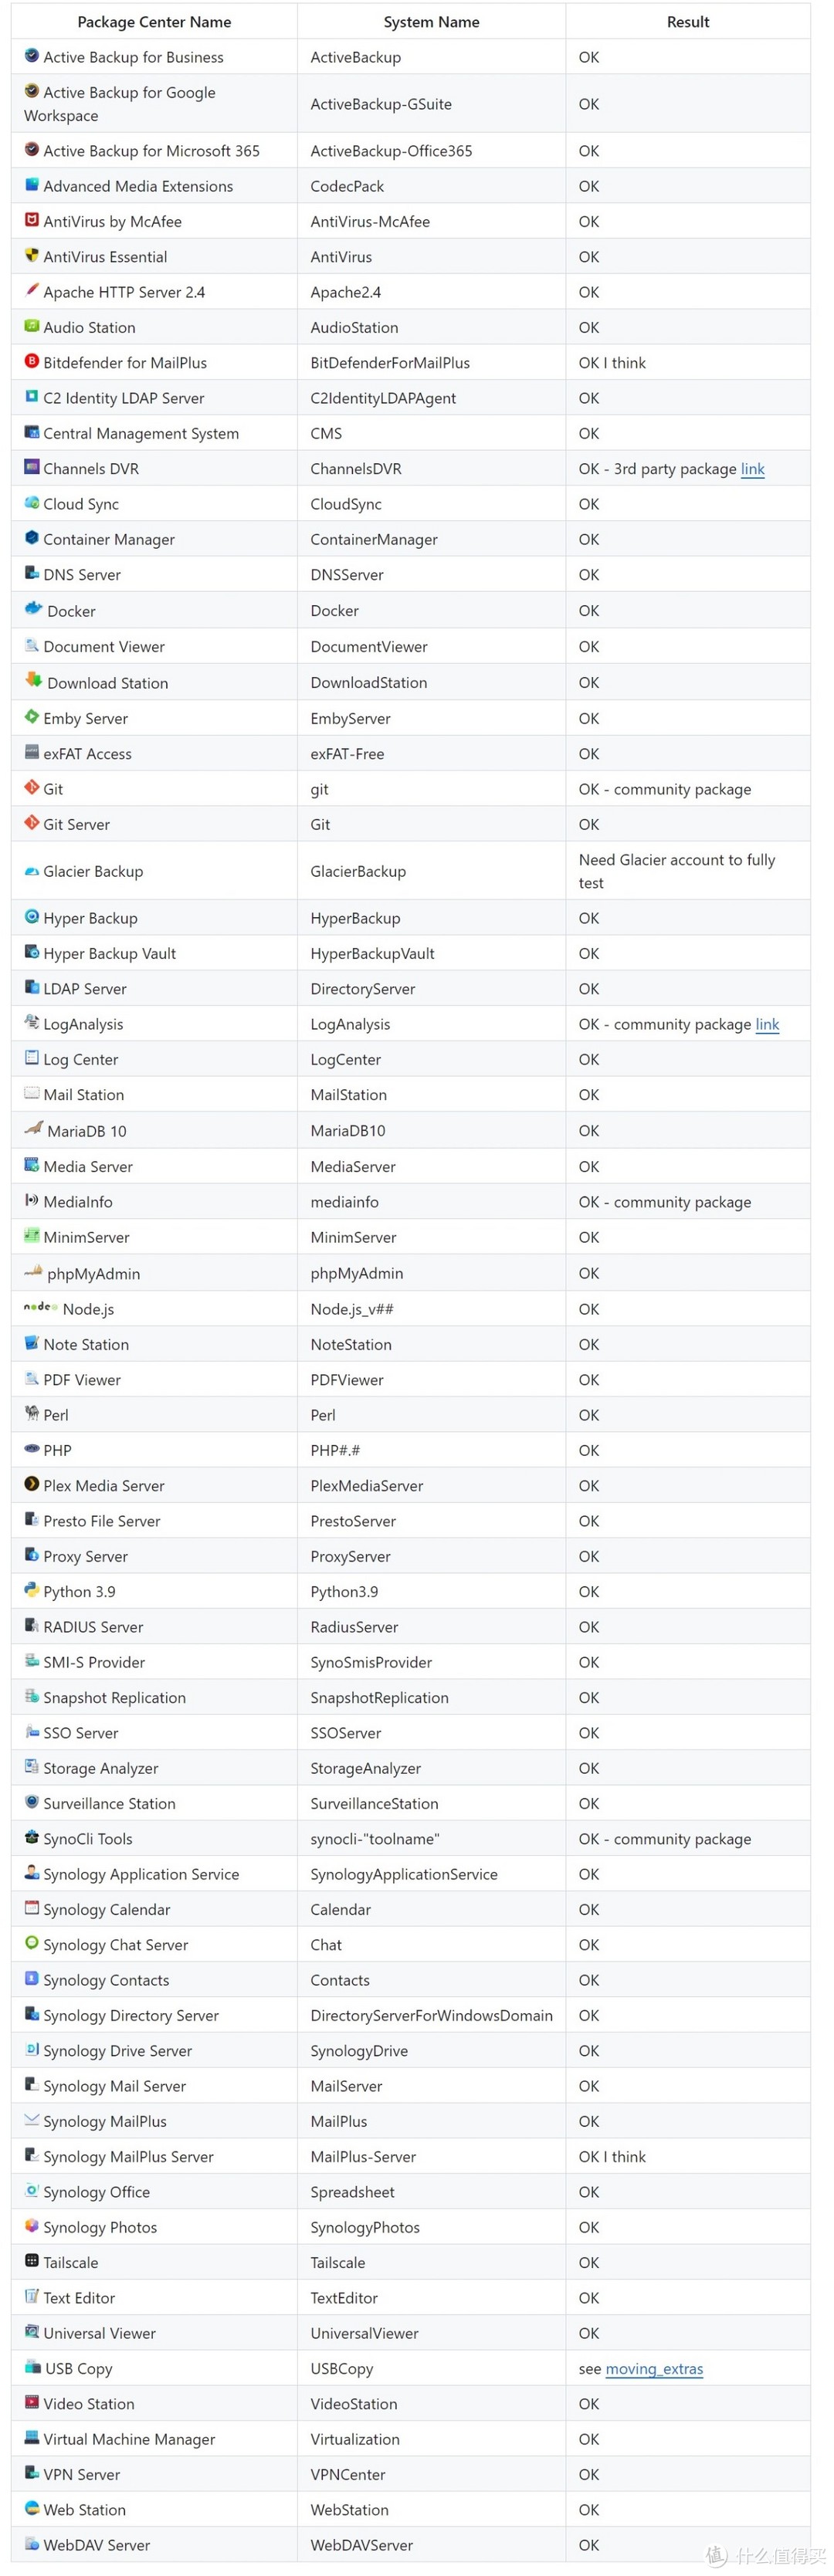Click the MariaDB 10 icon
834x2576 pixels.
tap(34, 1129)
